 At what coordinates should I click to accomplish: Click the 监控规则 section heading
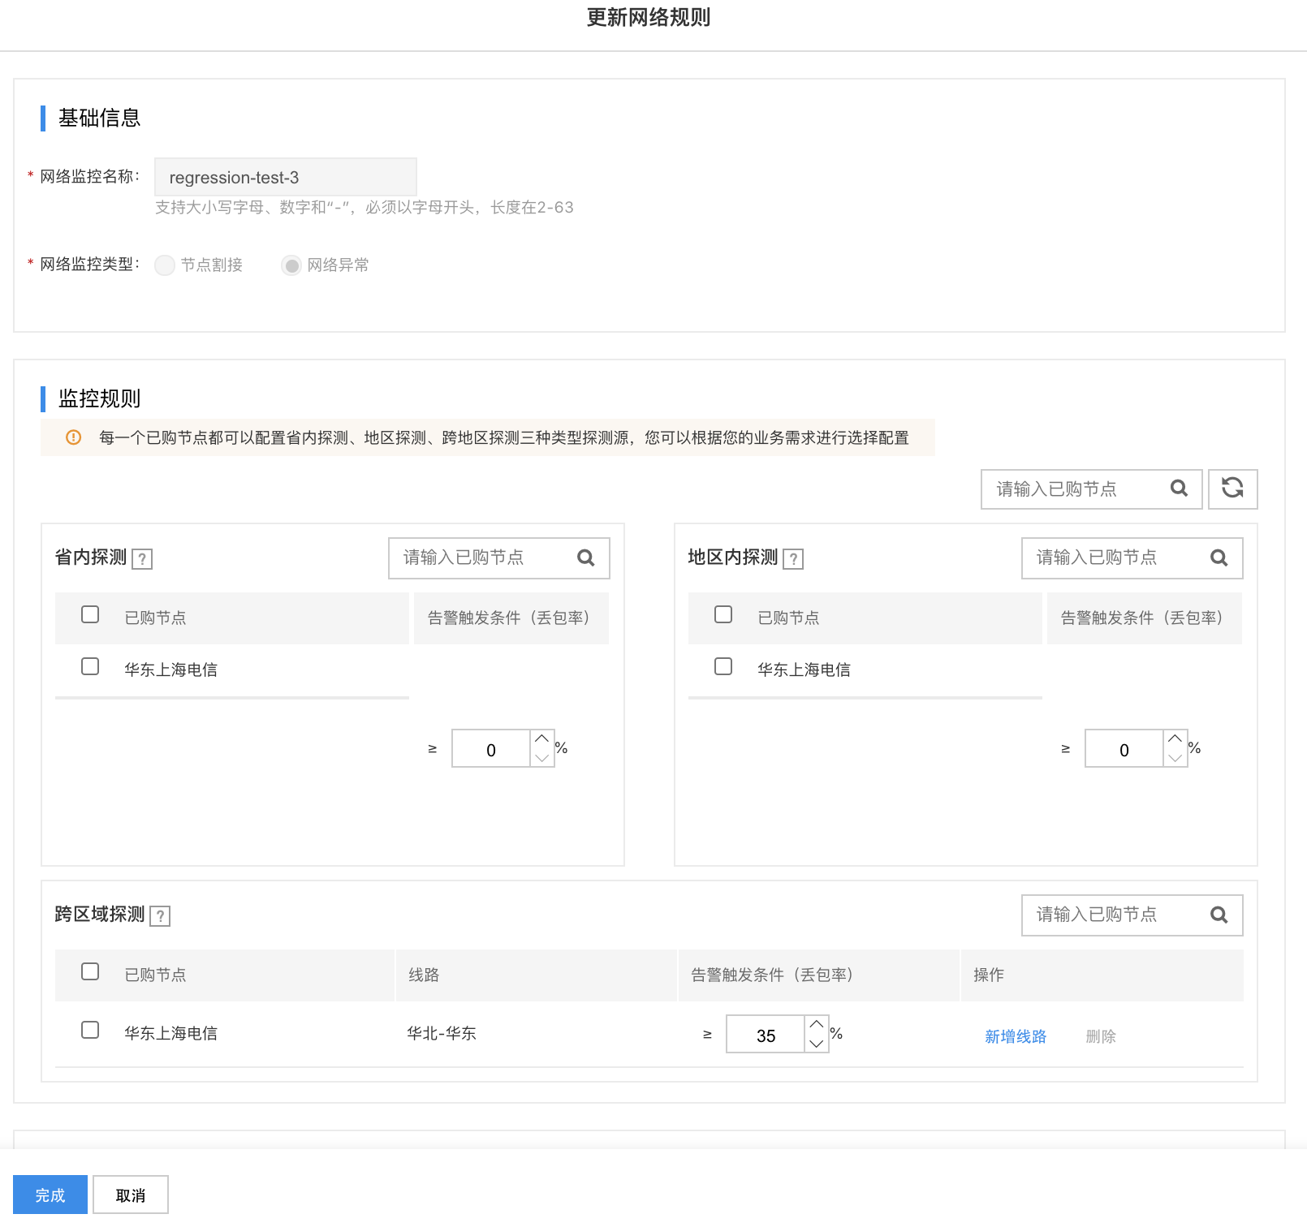99,398
